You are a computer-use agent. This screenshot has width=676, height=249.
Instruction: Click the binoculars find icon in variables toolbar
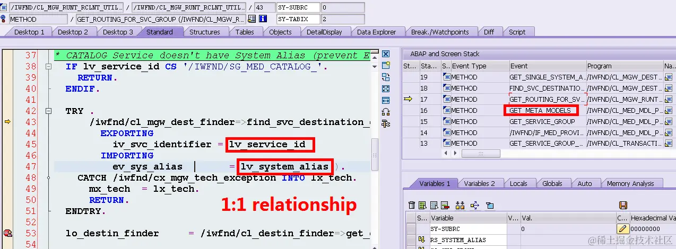[460, 205]
